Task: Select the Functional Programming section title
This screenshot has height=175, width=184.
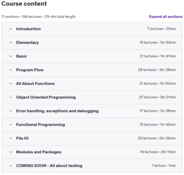Action: click(40, 124)
